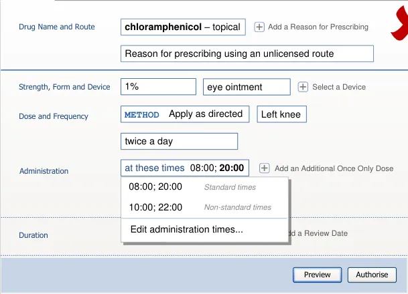
Task: Click plus icon for Additional Once Only Dose
Action: (x=265, y=168)
